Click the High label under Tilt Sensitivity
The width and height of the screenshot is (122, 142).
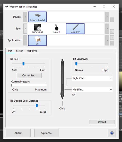105,70
